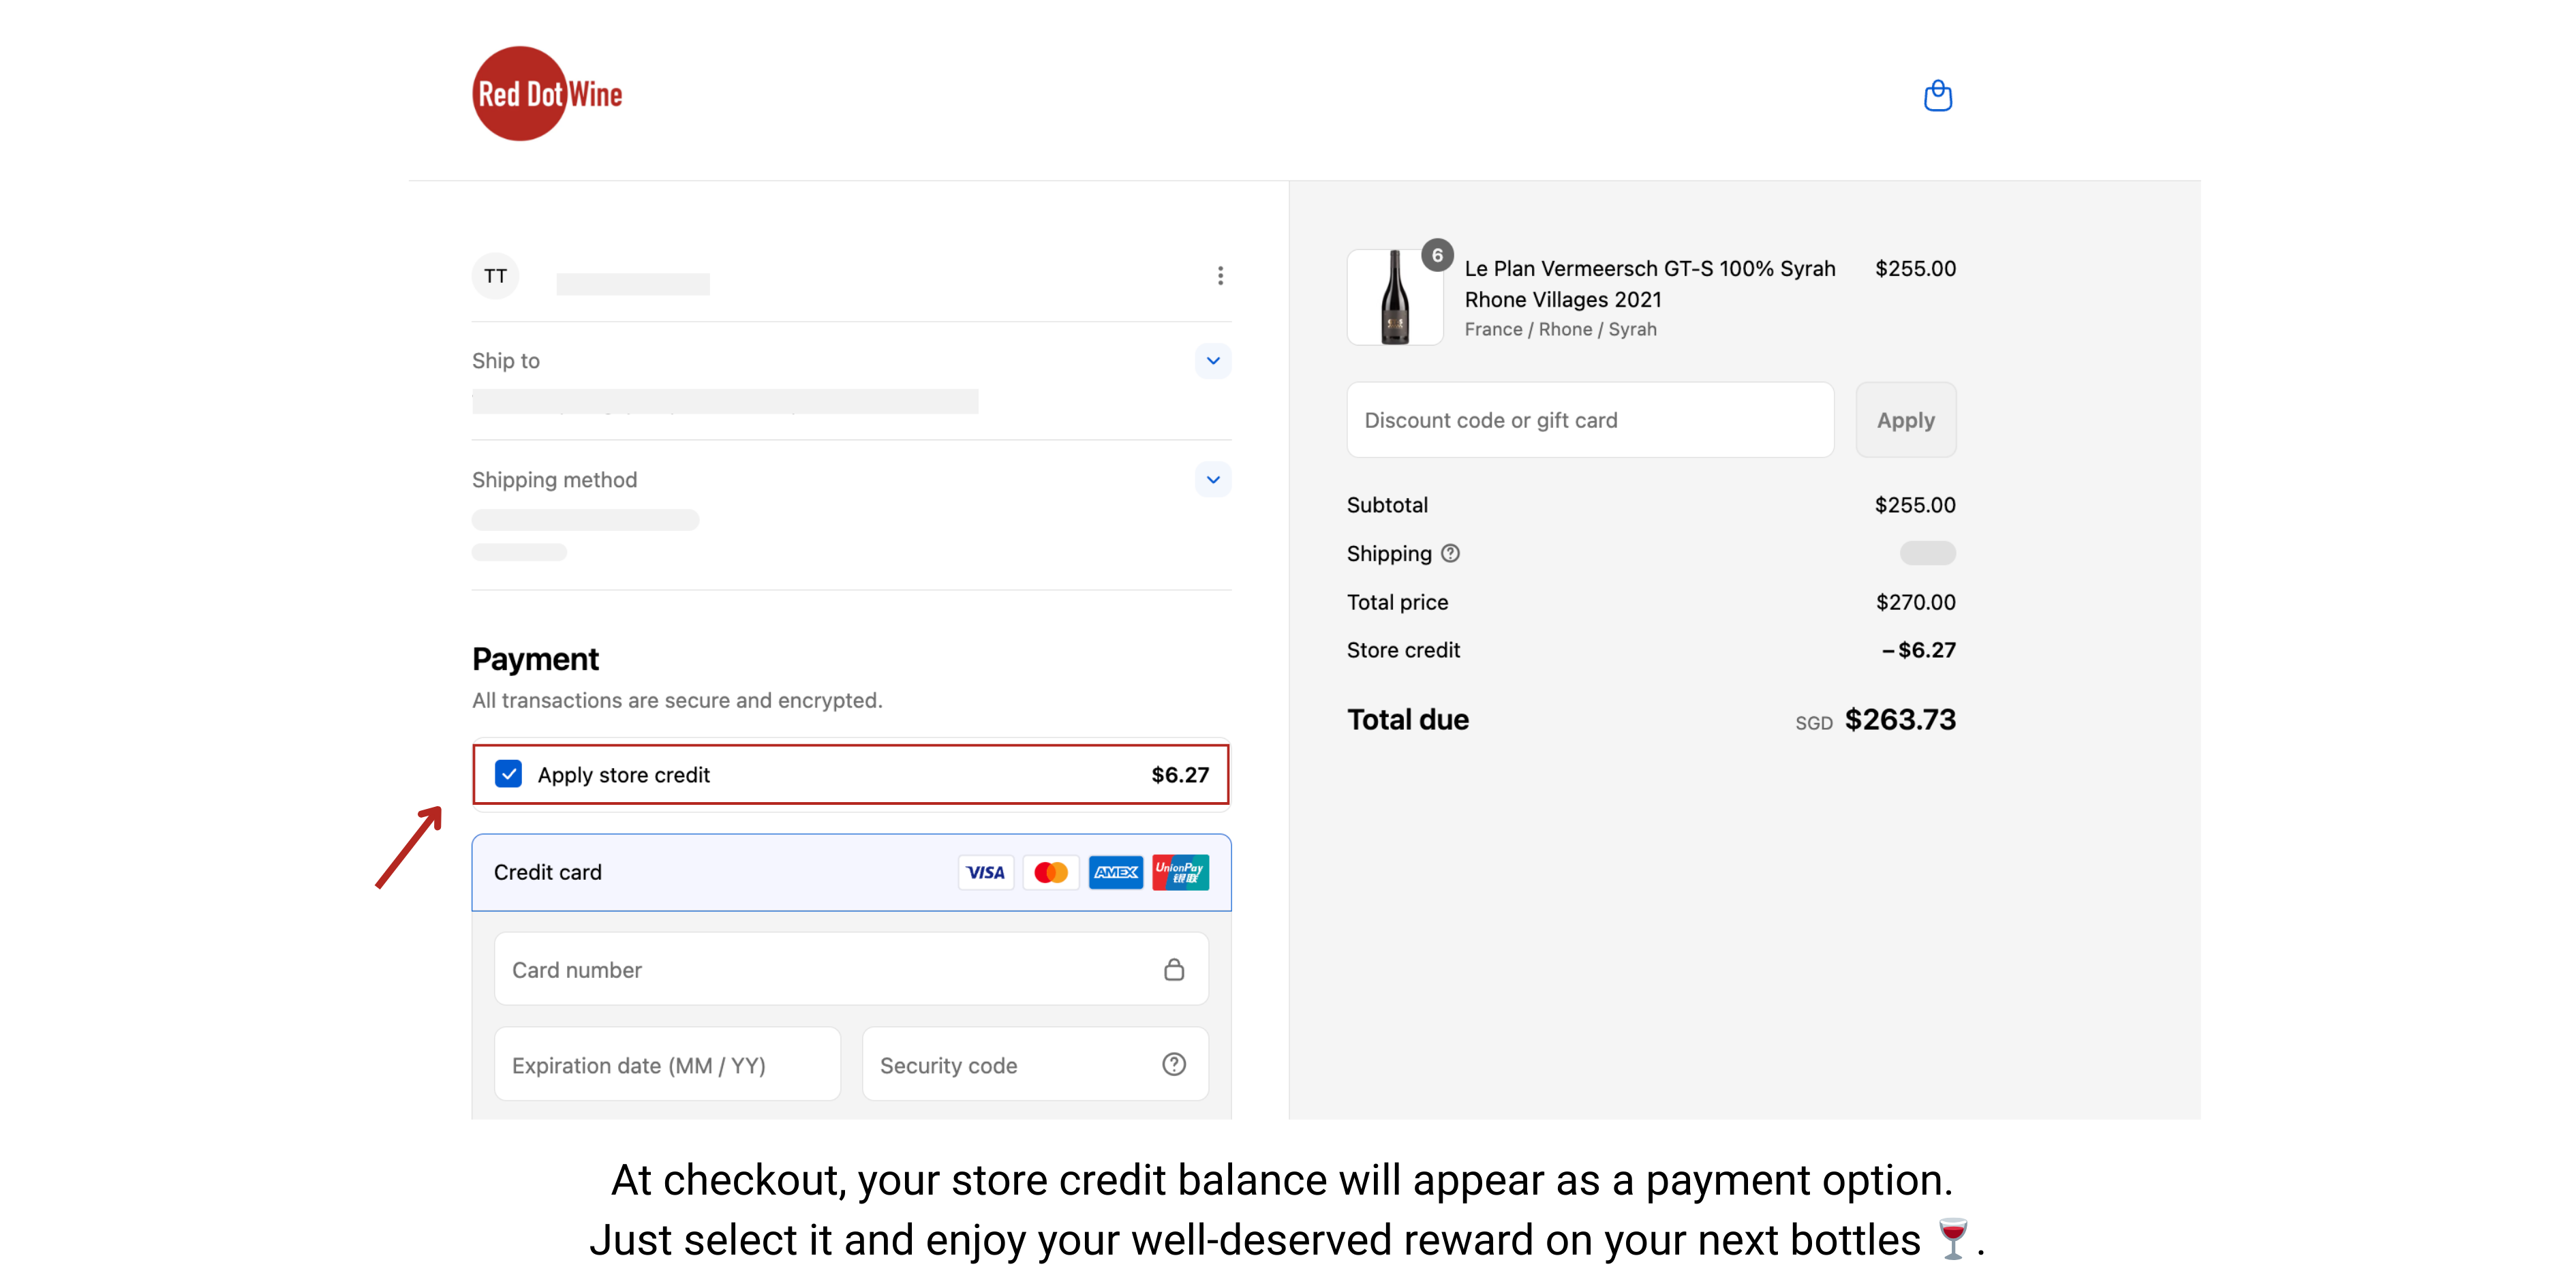Click the Security code input field

click(1010, 1065)
